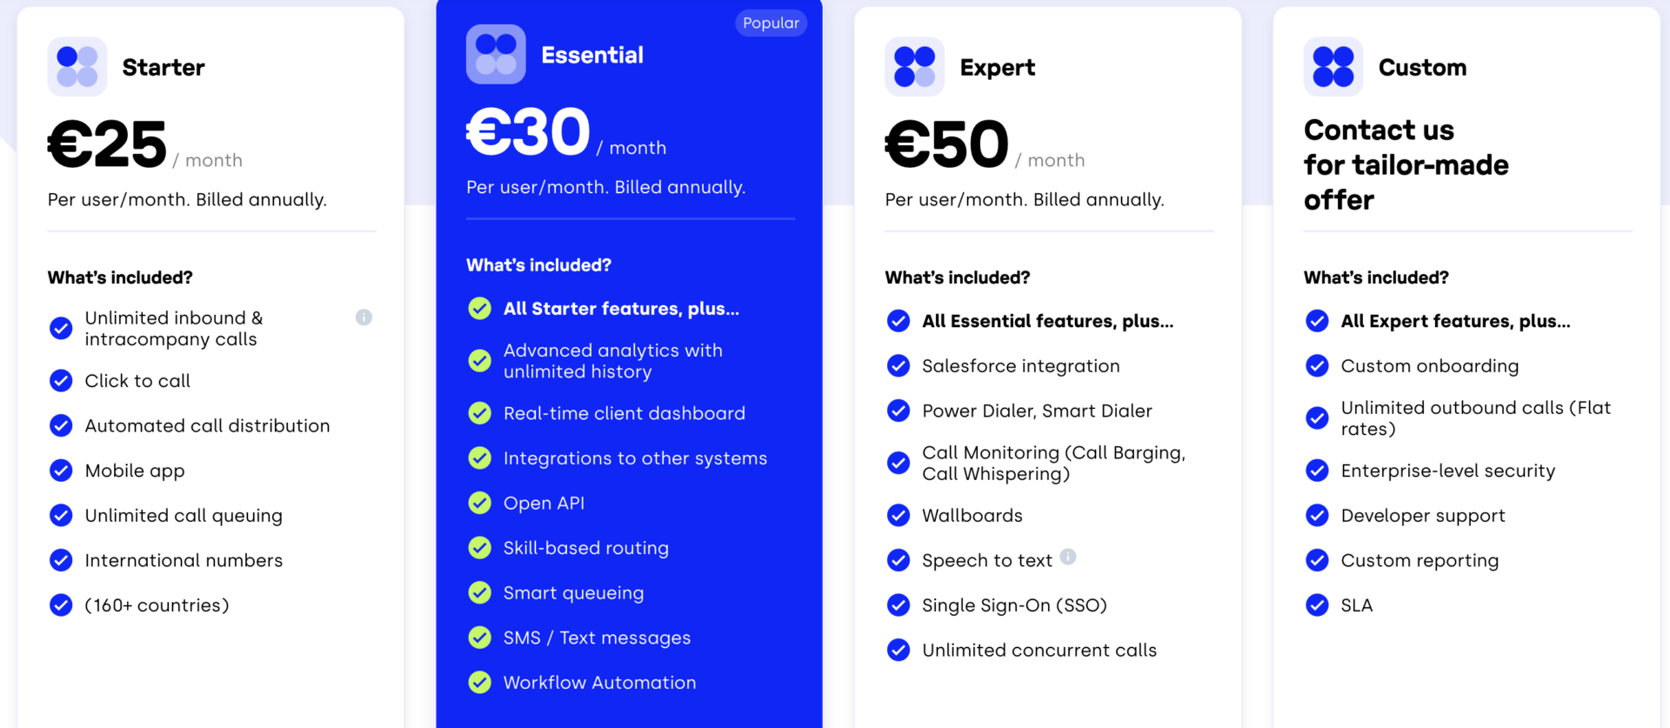The height and width of the screenshot is (728, 1670).
Task: Open info tooltip for unlimited inbound calls
Action: [364, 317]
